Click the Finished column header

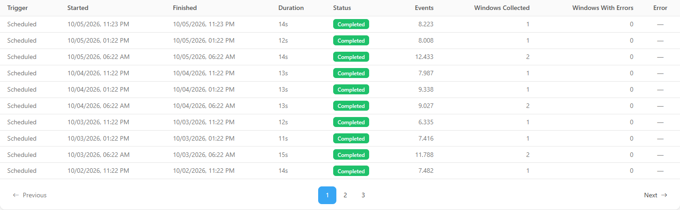click(x=185, y=8)
